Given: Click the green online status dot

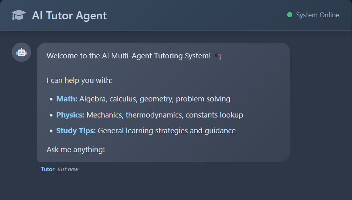Looking at the screenshot, I should (290, 15).
